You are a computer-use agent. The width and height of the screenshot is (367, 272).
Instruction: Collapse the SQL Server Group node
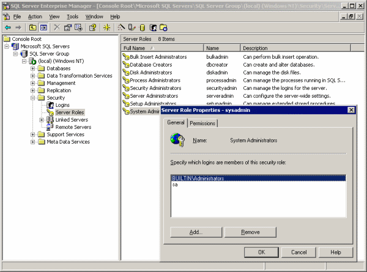(x=15, y=54)
